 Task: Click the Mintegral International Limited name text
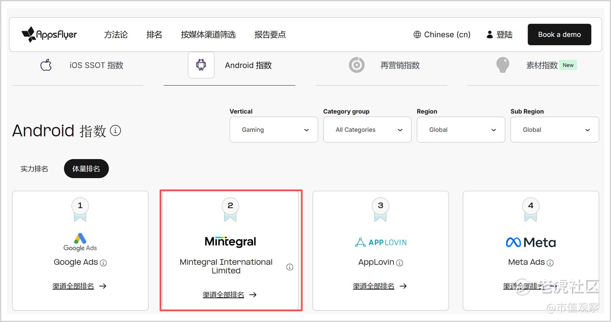tap(226, 266)
